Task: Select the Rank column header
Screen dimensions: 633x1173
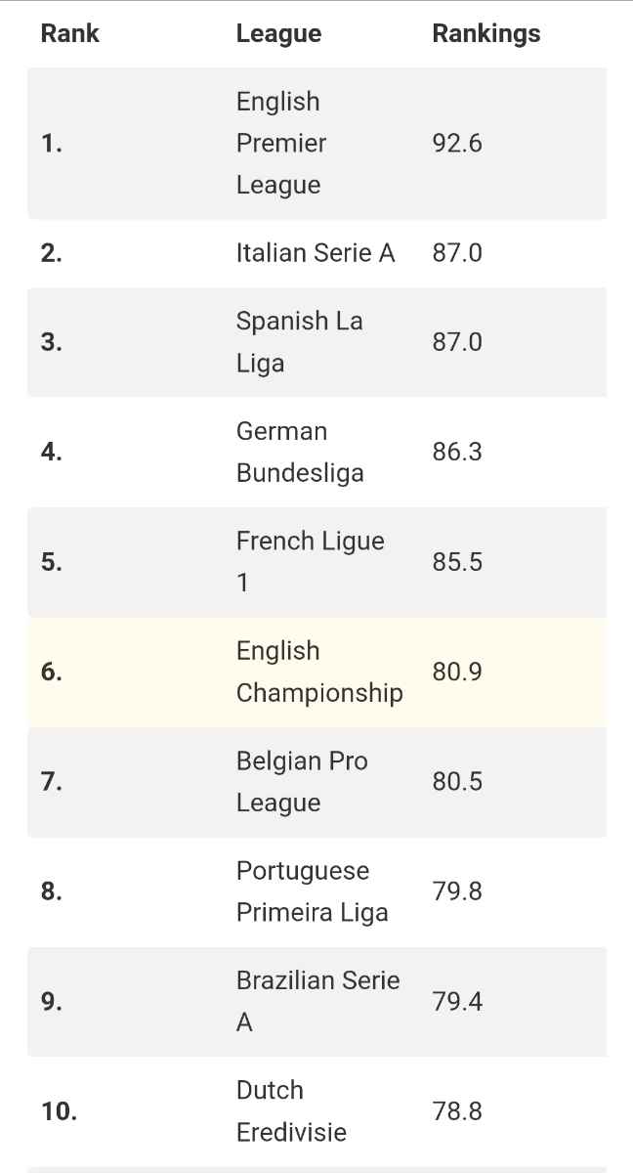Action: point(69,33)
